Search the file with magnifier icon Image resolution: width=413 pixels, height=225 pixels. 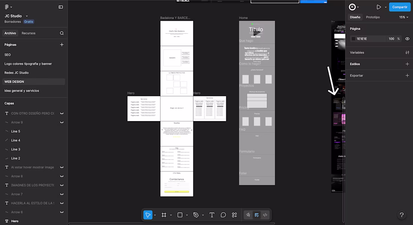pyautogui.click(x=62, y=33)
